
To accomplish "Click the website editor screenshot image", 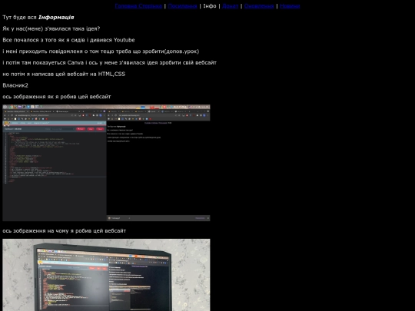I will (x=106, y=163).
